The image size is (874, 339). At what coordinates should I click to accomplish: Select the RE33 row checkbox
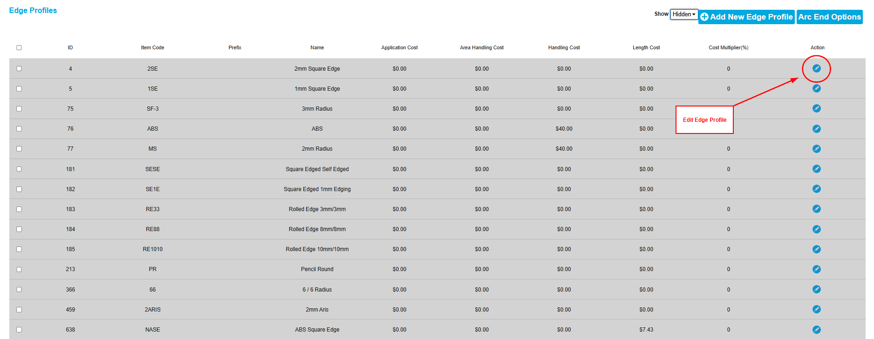[19, 209]
